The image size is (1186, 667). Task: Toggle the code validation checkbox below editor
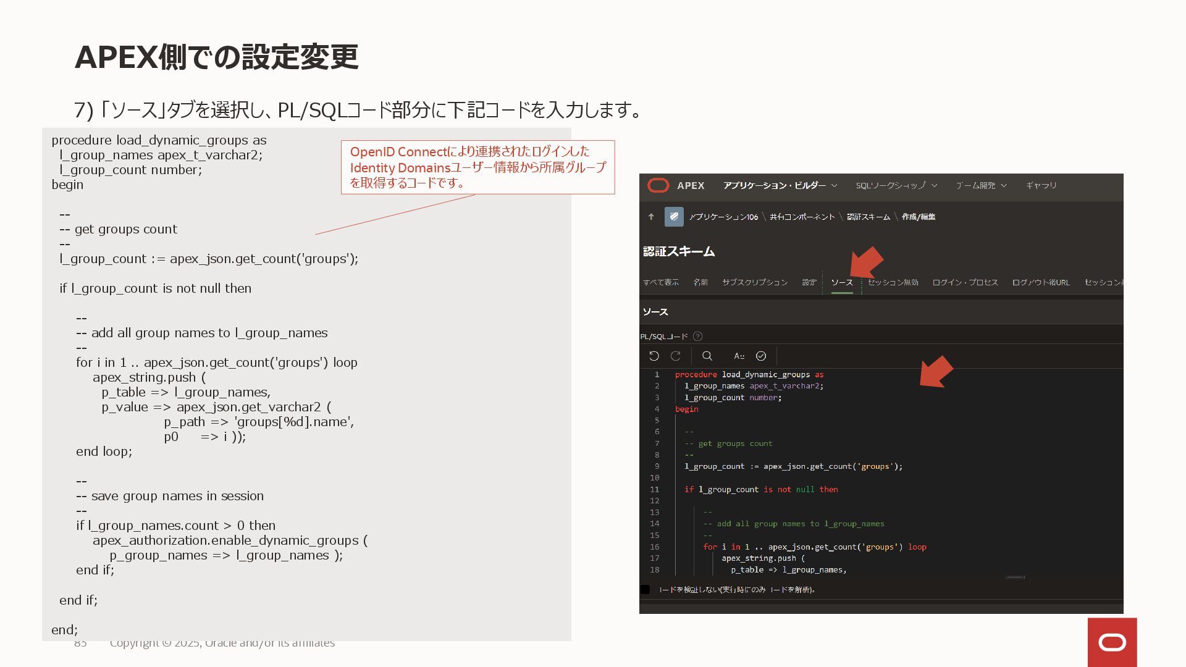[645, 589]
